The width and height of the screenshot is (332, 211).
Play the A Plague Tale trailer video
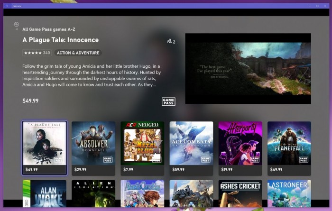pos(248,69)
